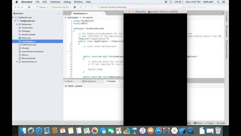Image resolution: width=241 pixels, height=136 pixels.
Task: Open the Debug configuration selector
Action: (41, 7)
